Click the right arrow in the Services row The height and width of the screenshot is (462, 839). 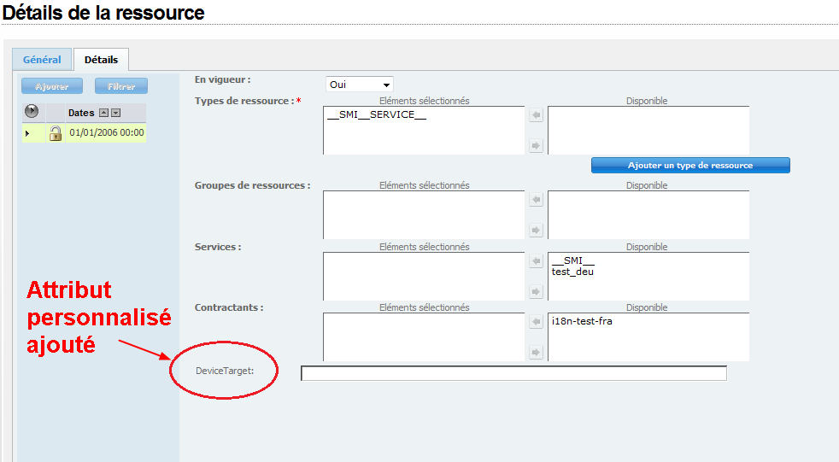pos(536,292)
